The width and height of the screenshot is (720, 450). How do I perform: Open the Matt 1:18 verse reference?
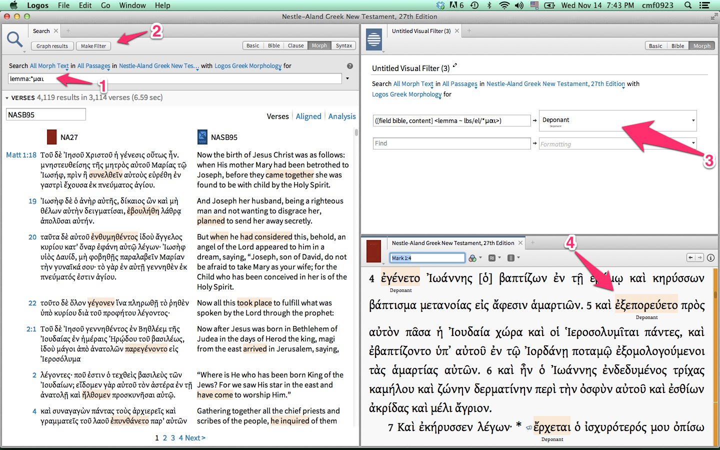(21, 155)
